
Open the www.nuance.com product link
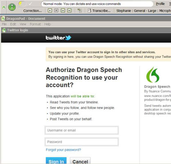point(157,98)
